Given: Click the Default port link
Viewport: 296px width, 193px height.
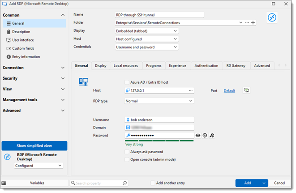Looking at the screenshot, I should [229, 90].
